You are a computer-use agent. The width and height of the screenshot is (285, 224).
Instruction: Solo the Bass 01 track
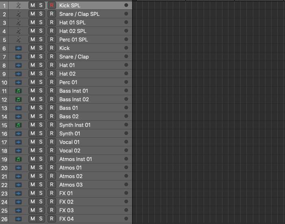41,108
